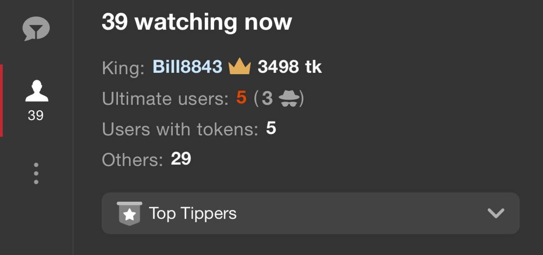Click the 39 viewer count under person icon
Image resolution: width=543 pixels, height=255 pixels.
36,115
